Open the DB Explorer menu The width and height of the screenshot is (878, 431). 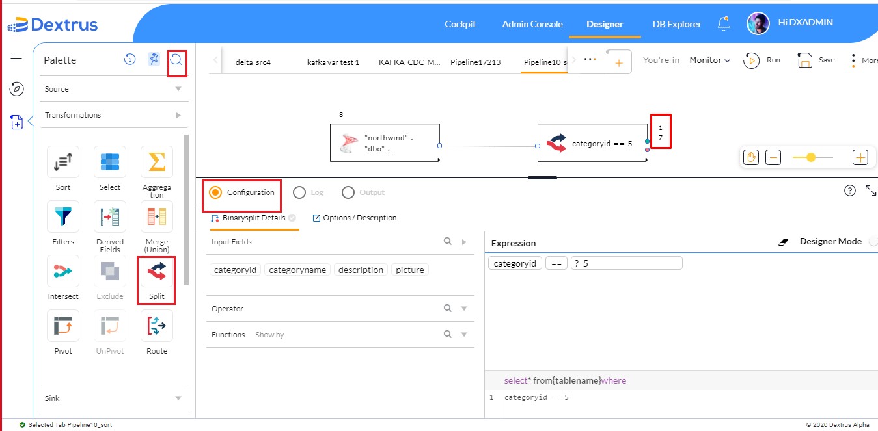677,24
